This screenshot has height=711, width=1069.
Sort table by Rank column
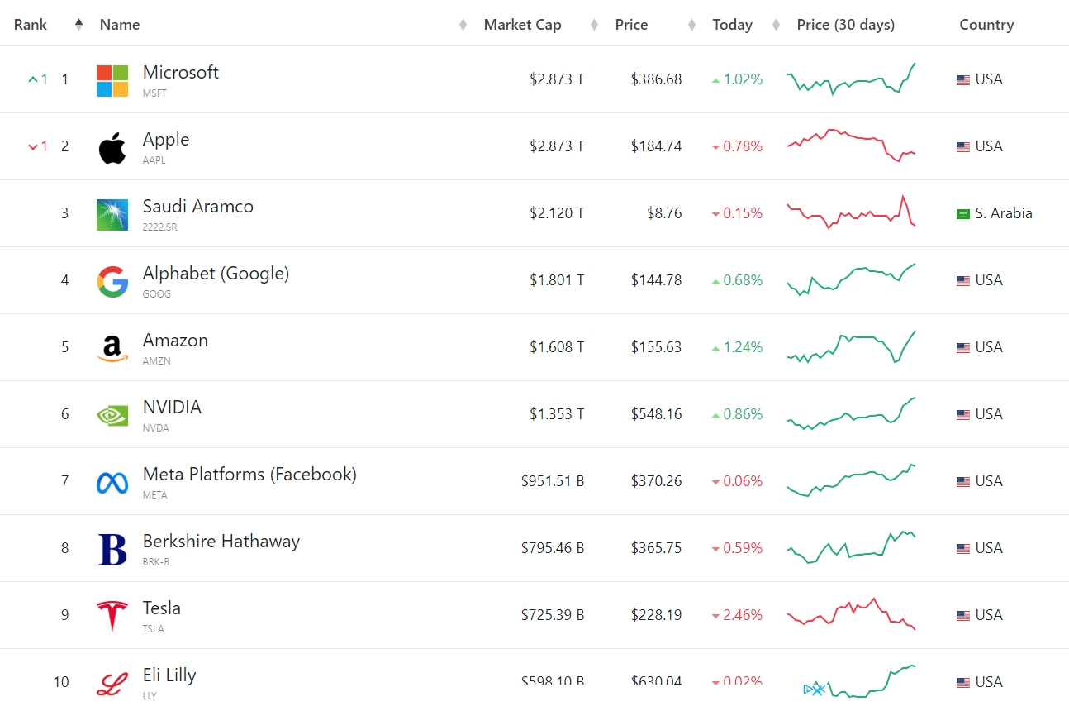(x=31, y=25)
